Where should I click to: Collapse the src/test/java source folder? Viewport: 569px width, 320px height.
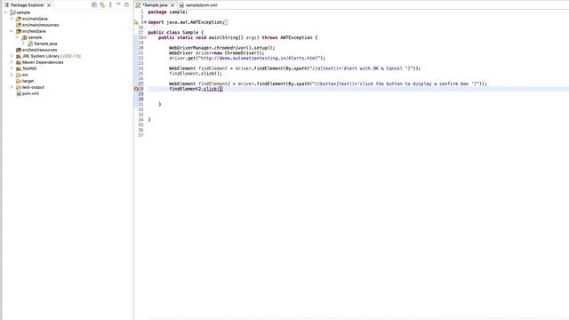coord(12,31)
